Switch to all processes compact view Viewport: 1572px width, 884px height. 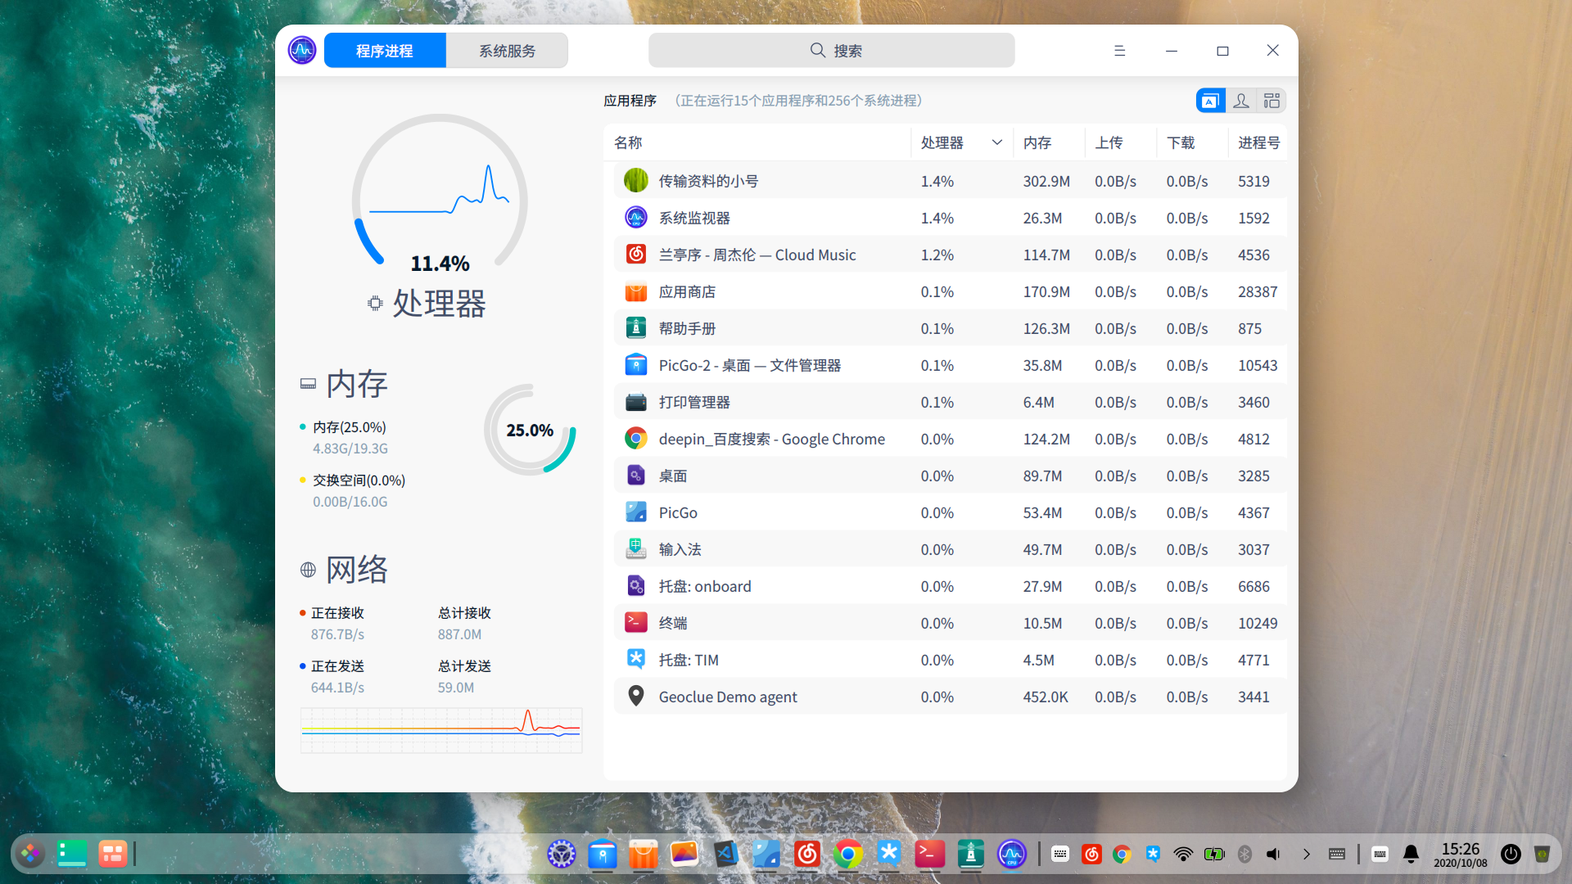click(1272, 100)
